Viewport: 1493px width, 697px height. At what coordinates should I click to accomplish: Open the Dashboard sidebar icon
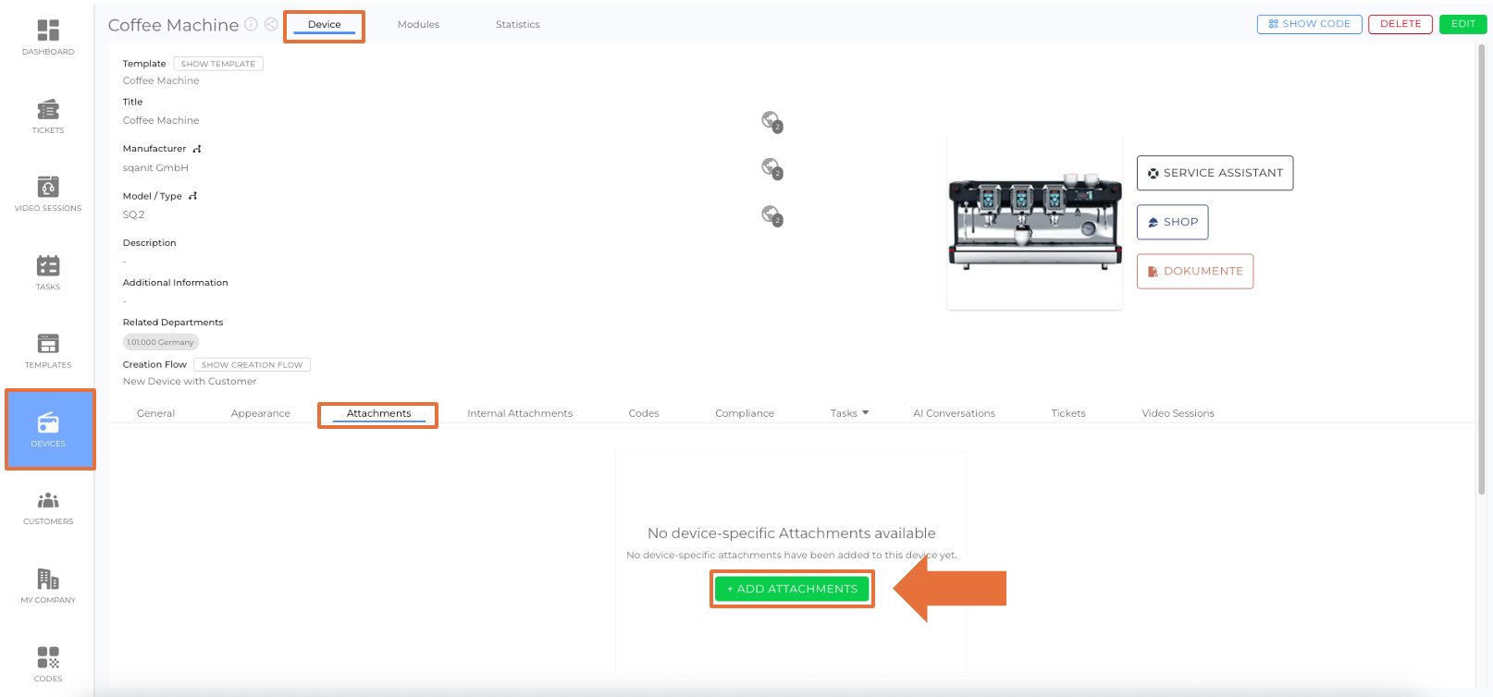coord(48,37)
